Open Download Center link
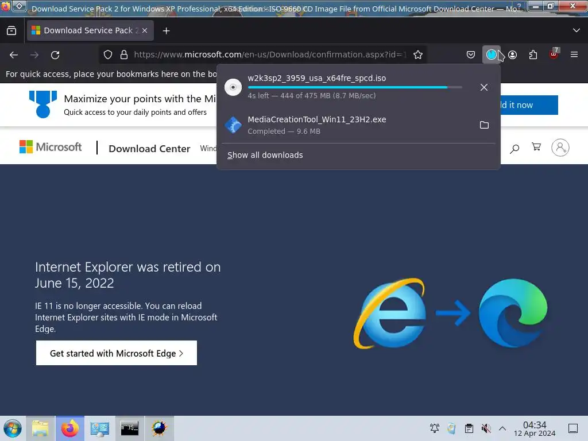This screenshot has width=588, height=441. tap(149, 149)
